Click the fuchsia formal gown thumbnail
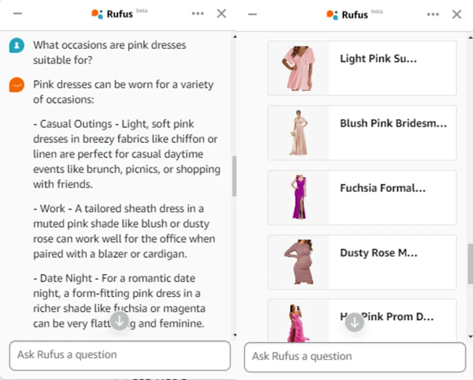Image resolution: width=473 pixels, height=380 pixels. pyautogui.click(x=299, y=197)
